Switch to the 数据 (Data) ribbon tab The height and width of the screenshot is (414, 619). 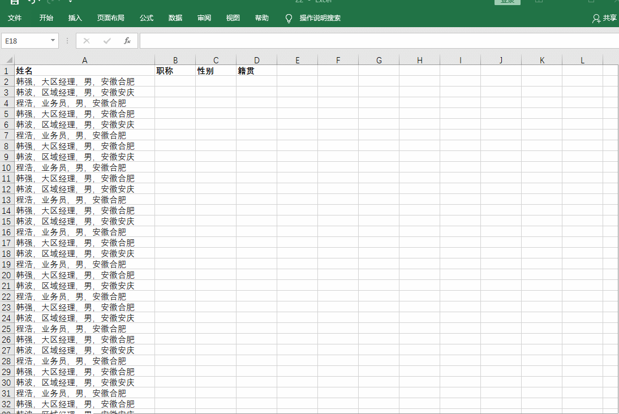[x=175, y=18]
